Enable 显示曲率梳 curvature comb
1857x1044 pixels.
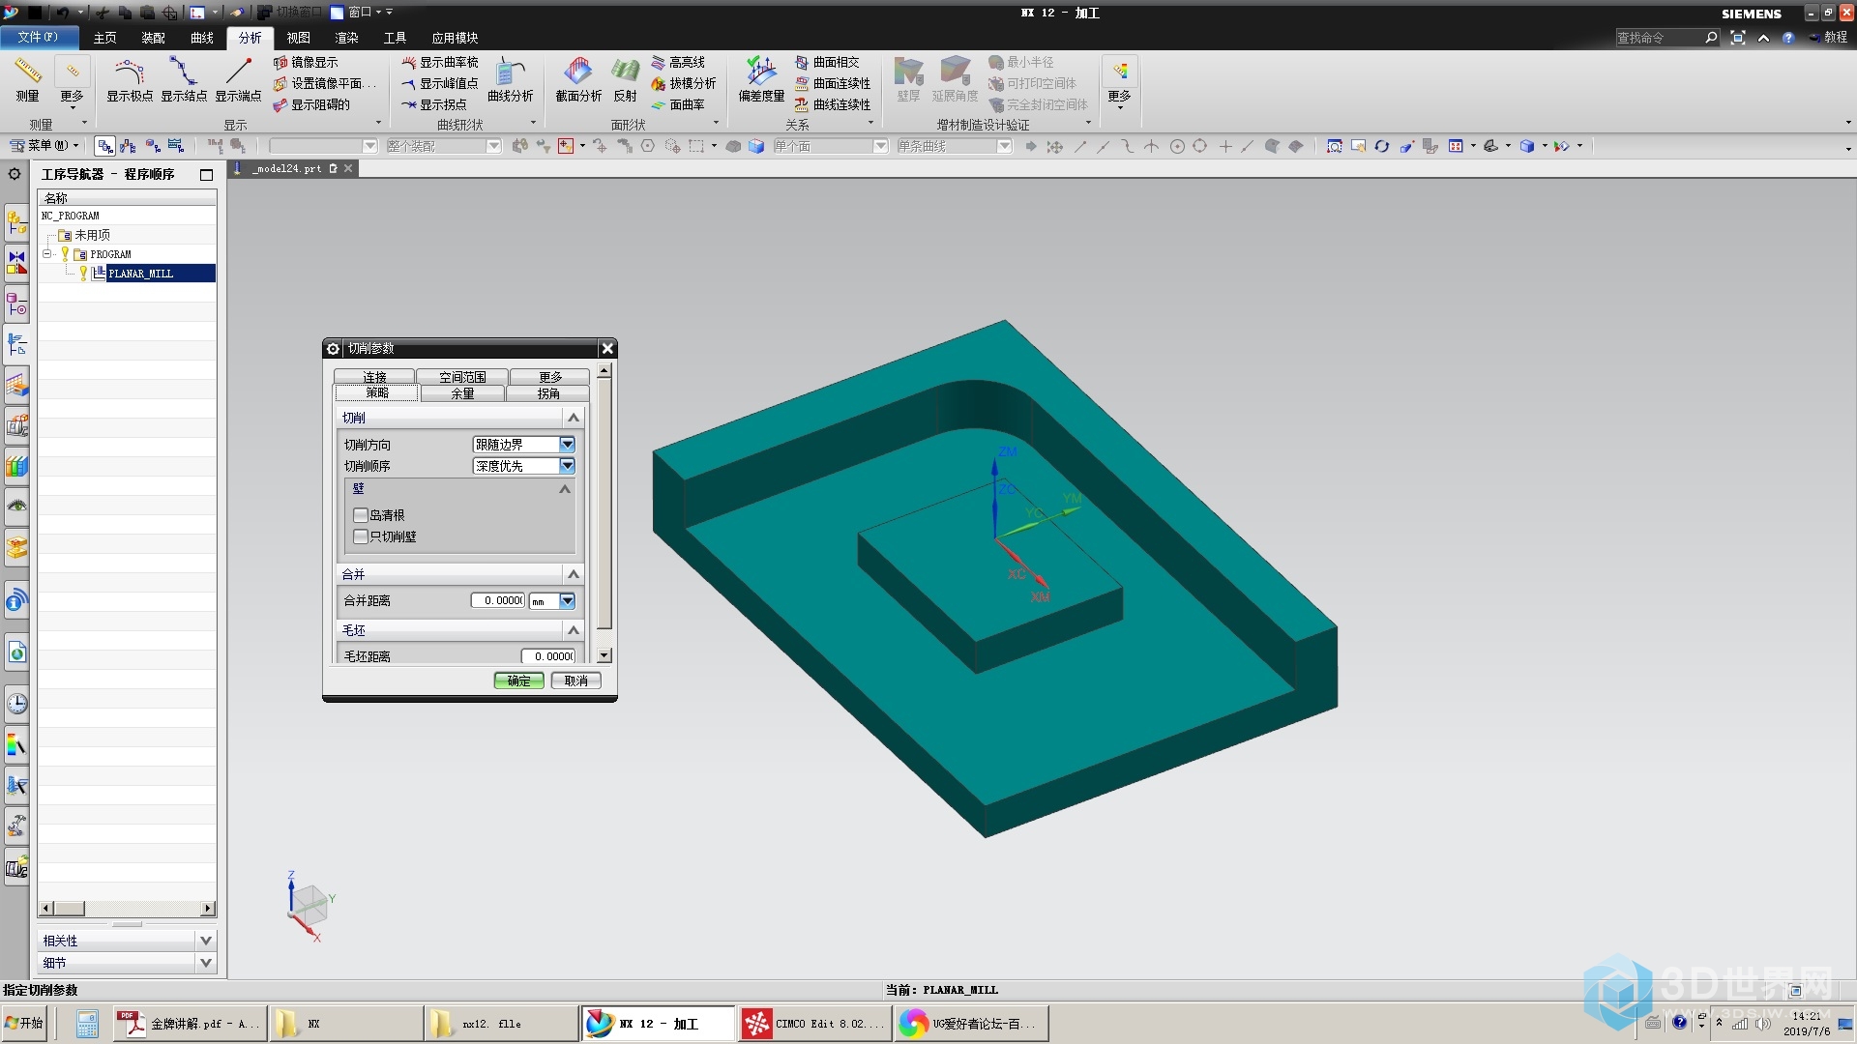440,62
